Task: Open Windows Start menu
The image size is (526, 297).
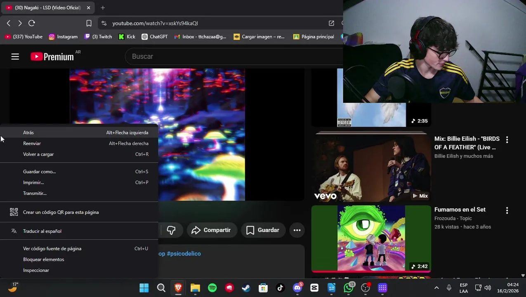Action: pos(144,288)
